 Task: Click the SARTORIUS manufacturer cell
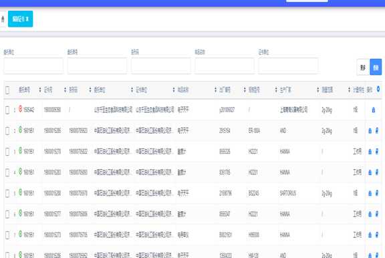point(288,193)
